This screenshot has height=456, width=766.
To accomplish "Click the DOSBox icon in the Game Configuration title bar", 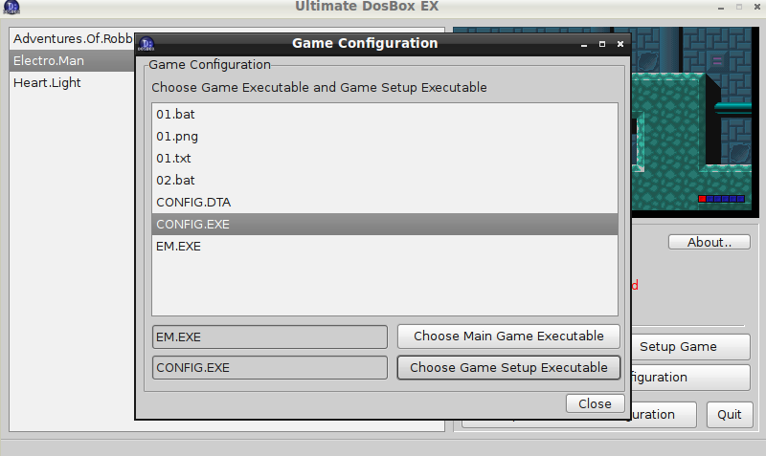I will coord(147,44).
